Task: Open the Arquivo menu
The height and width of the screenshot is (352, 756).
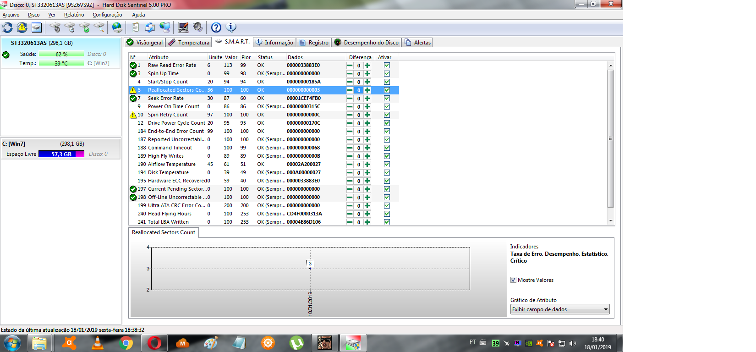Action: pyautogui.click(x=11, y=15)
